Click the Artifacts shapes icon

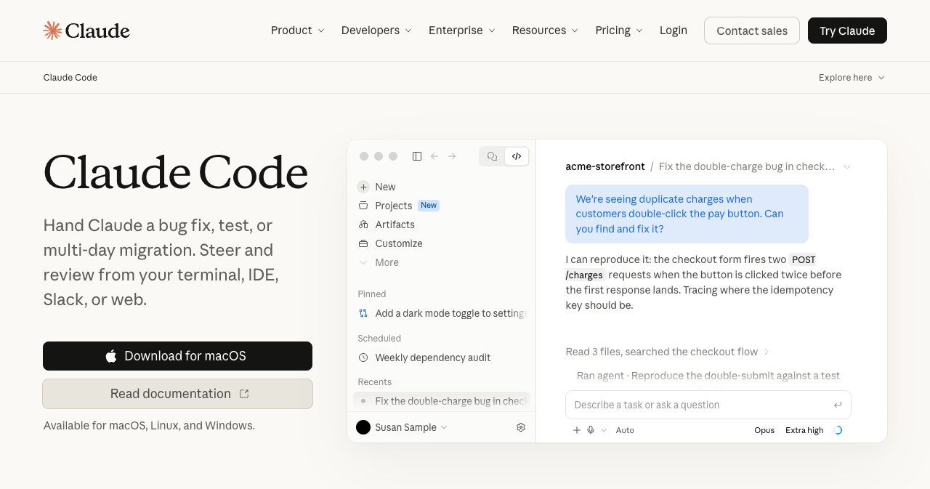363,225
